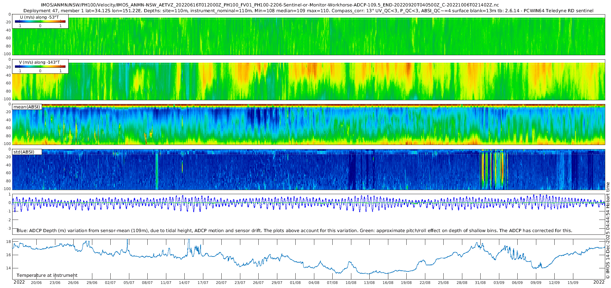Click the U velocity colorbar legend
611x288 pixels.
(x=40, y=21)
